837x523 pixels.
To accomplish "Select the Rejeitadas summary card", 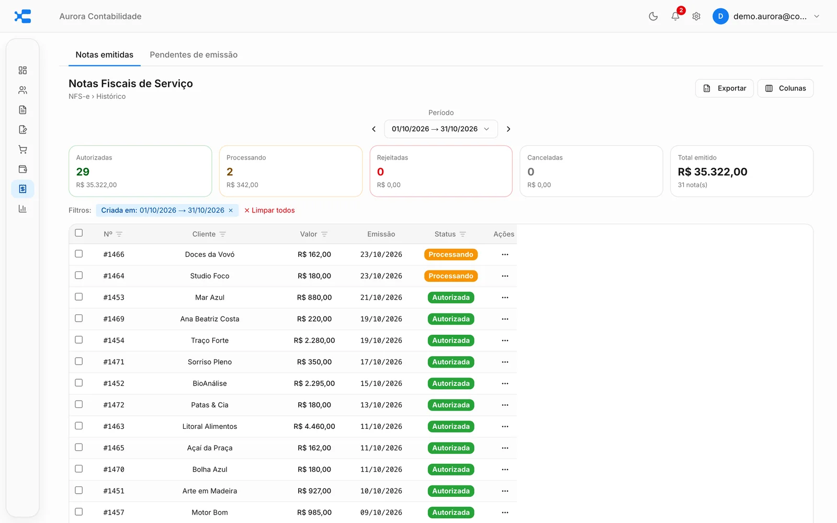I will 441,171.
